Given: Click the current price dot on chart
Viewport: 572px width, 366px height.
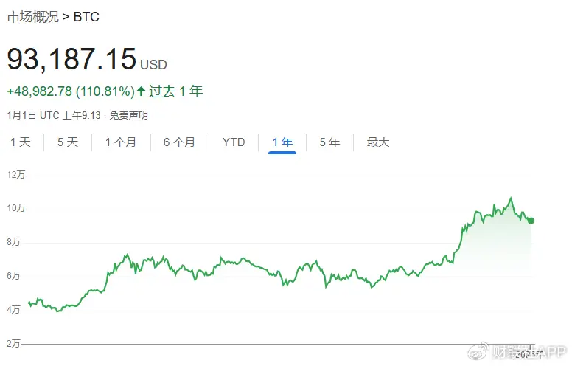Looking at the screenshot, I should pyautogui.click(x=531, y=221).
